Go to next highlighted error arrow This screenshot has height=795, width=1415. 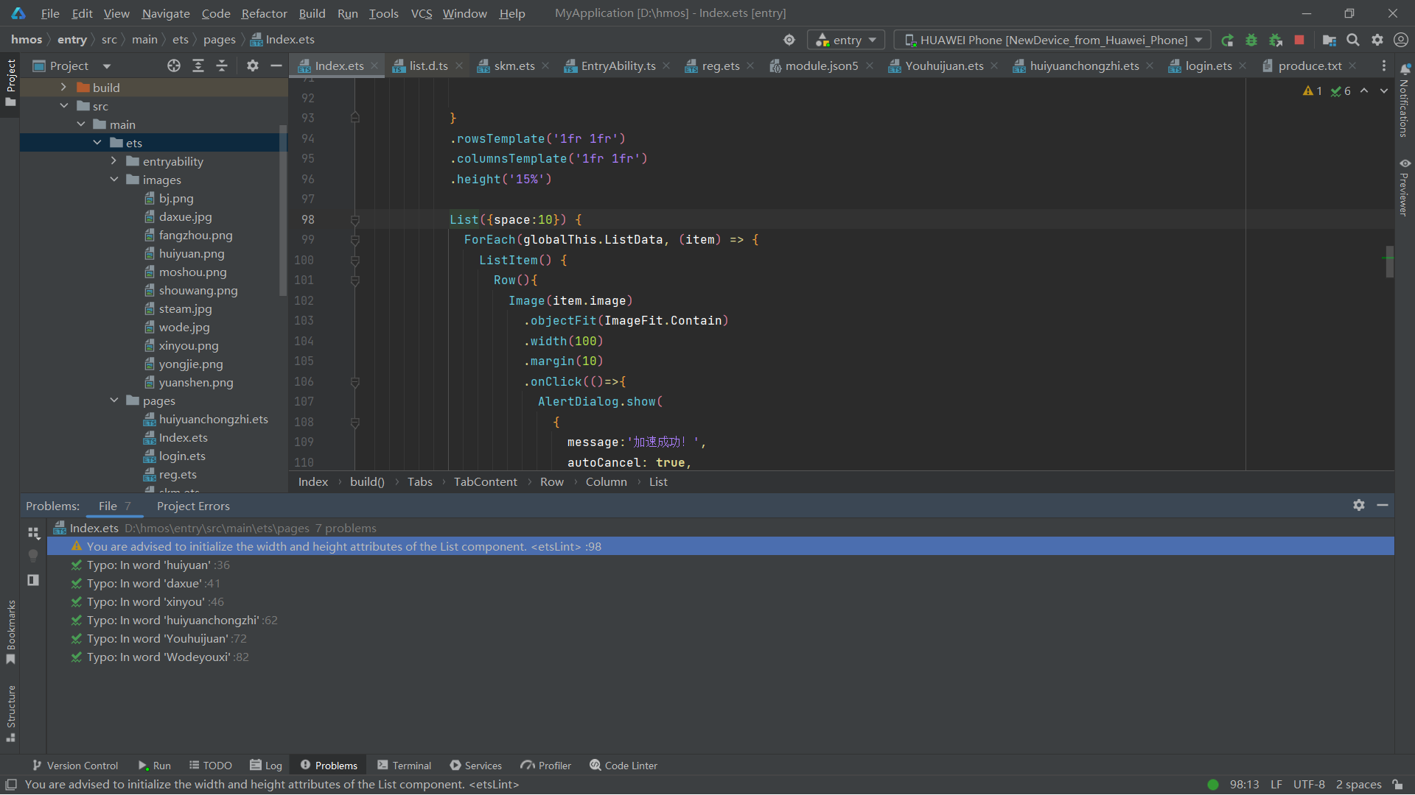point(1384,91)
